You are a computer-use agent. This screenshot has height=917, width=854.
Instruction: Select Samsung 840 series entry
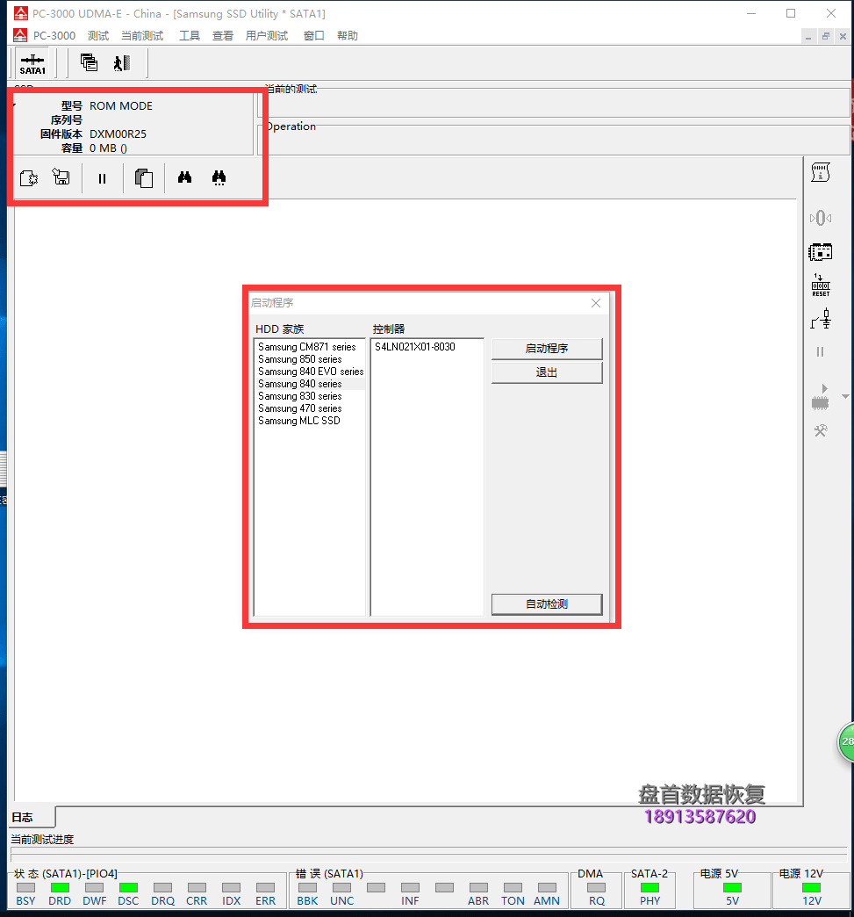309,384
